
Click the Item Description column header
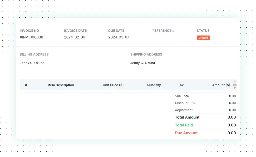coord(61,85)
